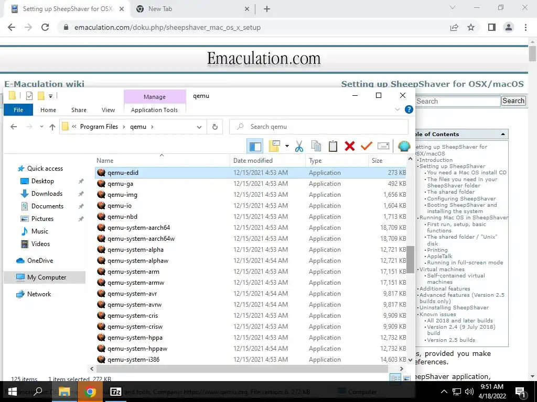Open Desktop in the navigation pane
Image resolution: width=537 pixels, height=402 pixels.
(x=42, y=181)
